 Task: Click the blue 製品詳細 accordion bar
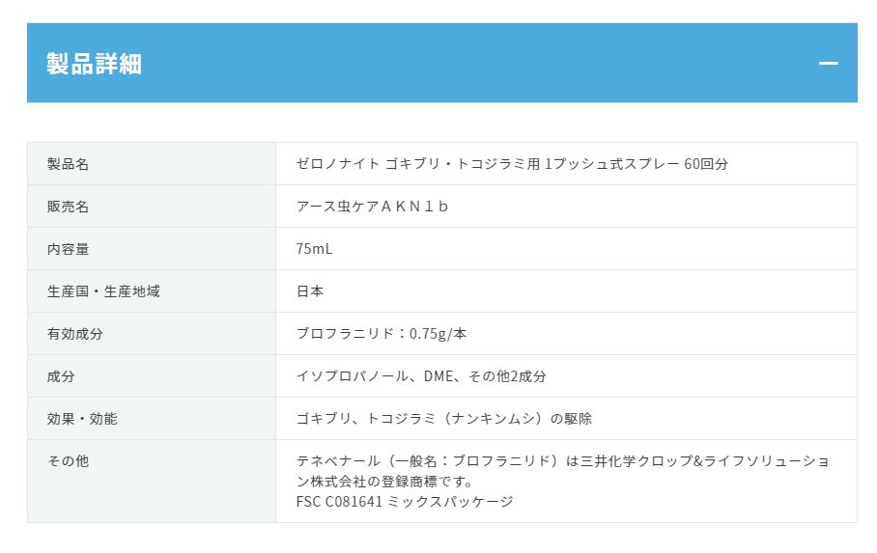pos(441,63)
